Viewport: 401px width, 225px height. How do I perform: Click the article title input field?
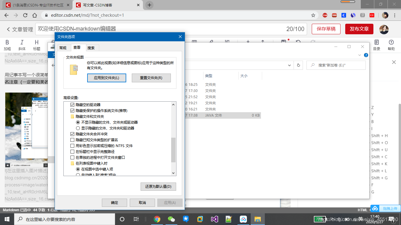171,29
